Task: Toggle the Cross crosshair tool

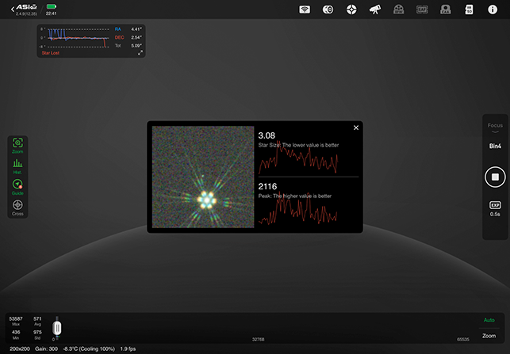Action: [x=17, y=207]
